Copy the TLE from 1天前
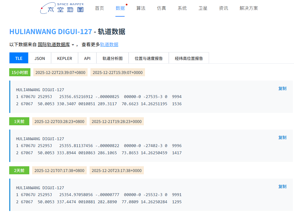The image size is (294, 217). (282, 138)
